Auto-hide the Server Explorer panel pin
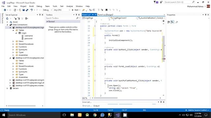Viewport: 211px width, 118px height. 40,15
